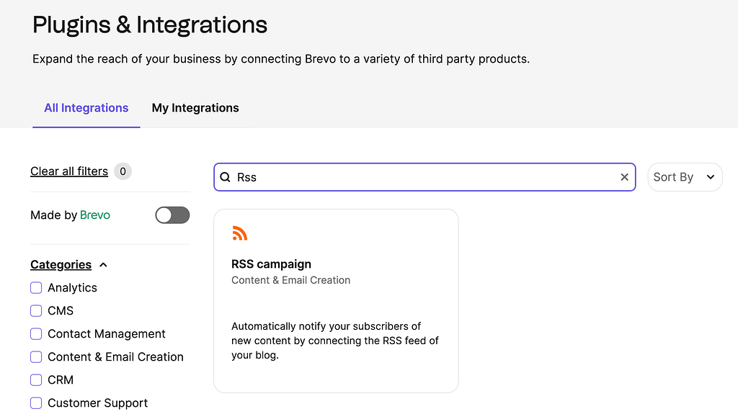The image size is (738, 414).
Task: Tick the Content & Email Creation checkbox
Action: click(36, 356)
